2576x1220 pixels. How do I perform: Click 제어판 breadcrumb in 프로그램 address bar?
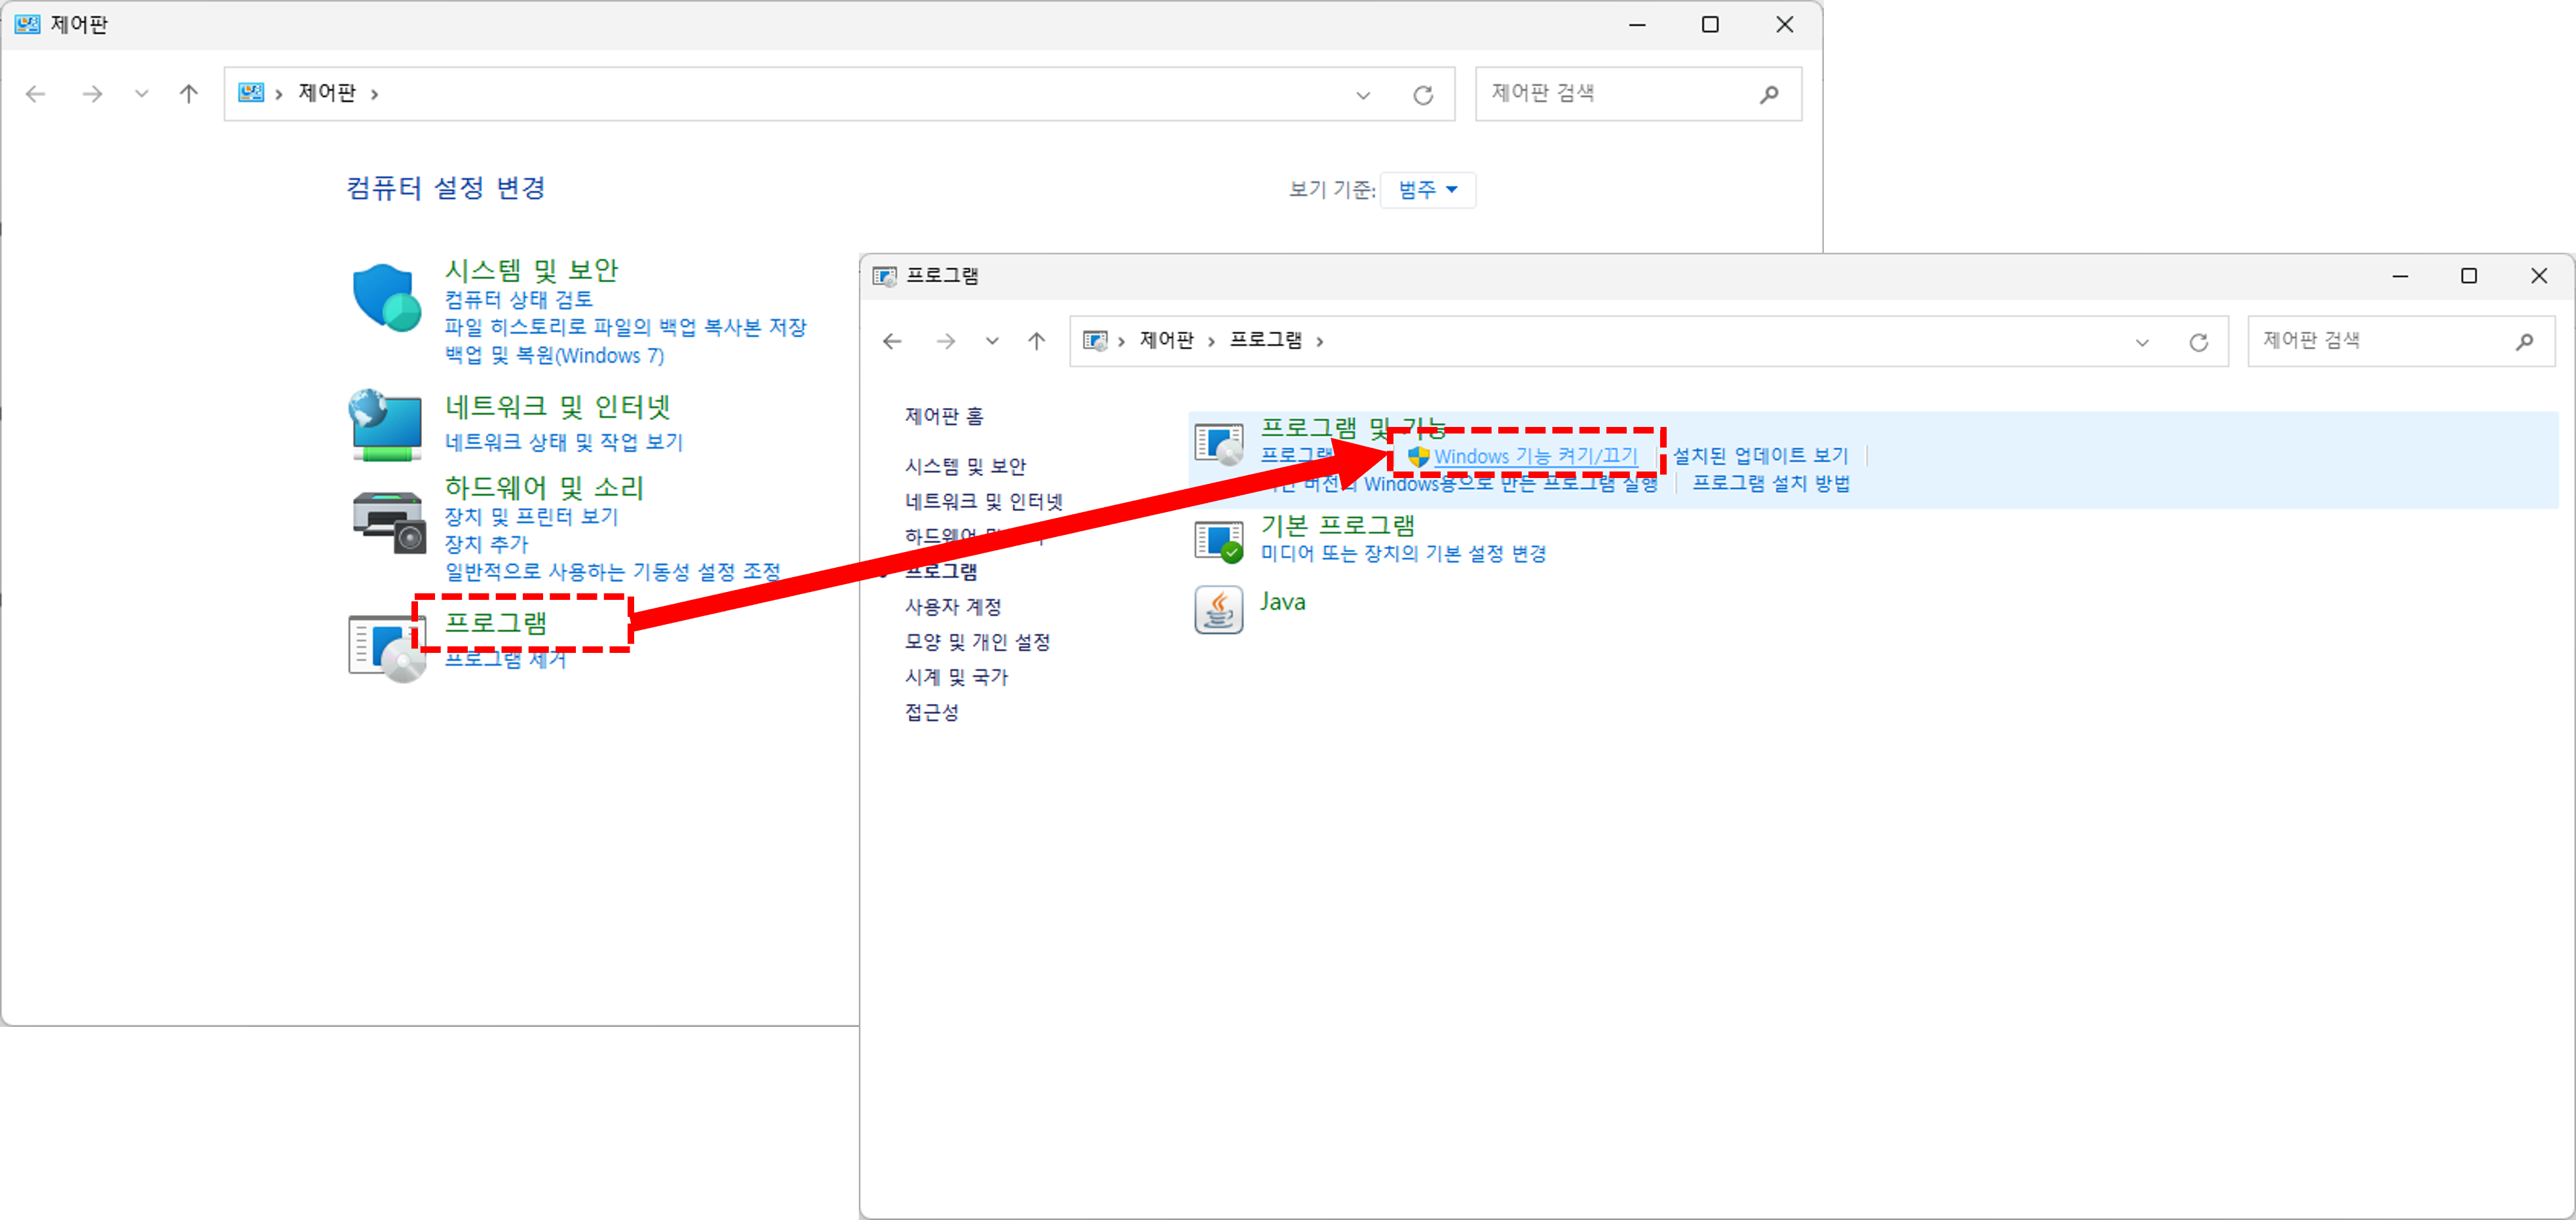[1166, 341]
